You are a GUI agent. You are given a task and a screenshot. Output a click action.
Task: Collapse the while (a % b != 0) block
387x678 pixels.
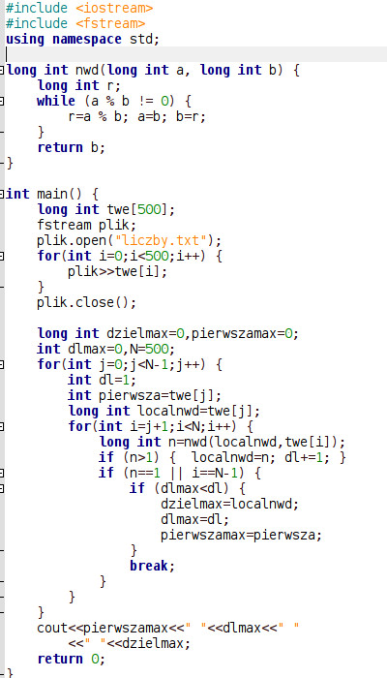click(x=2, y=101)
